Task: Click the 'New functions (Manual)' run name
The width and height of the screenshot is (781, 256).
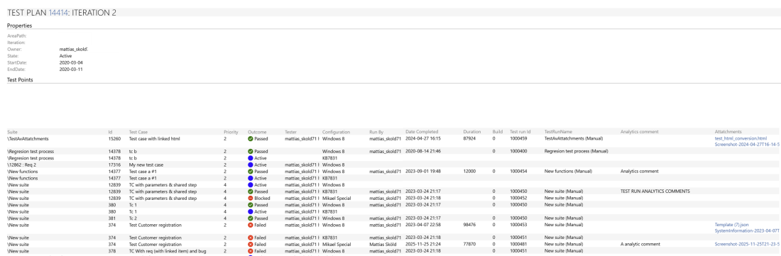Action: point(568,172)
